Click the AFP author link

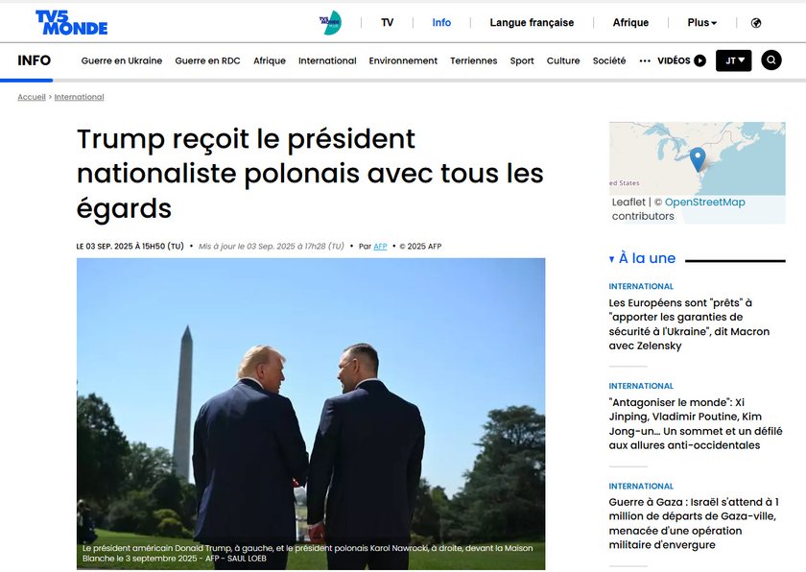tap(380, 246)
